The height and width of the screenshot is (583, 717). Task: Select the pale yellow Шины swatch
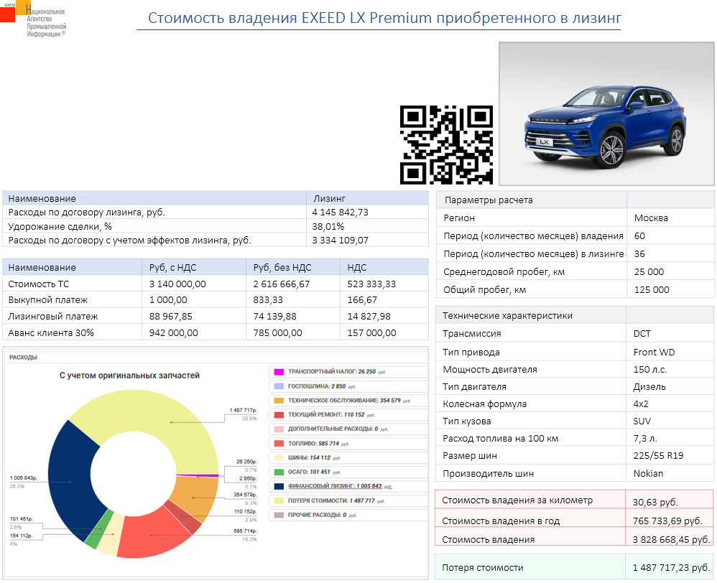(x=279, y=458)
